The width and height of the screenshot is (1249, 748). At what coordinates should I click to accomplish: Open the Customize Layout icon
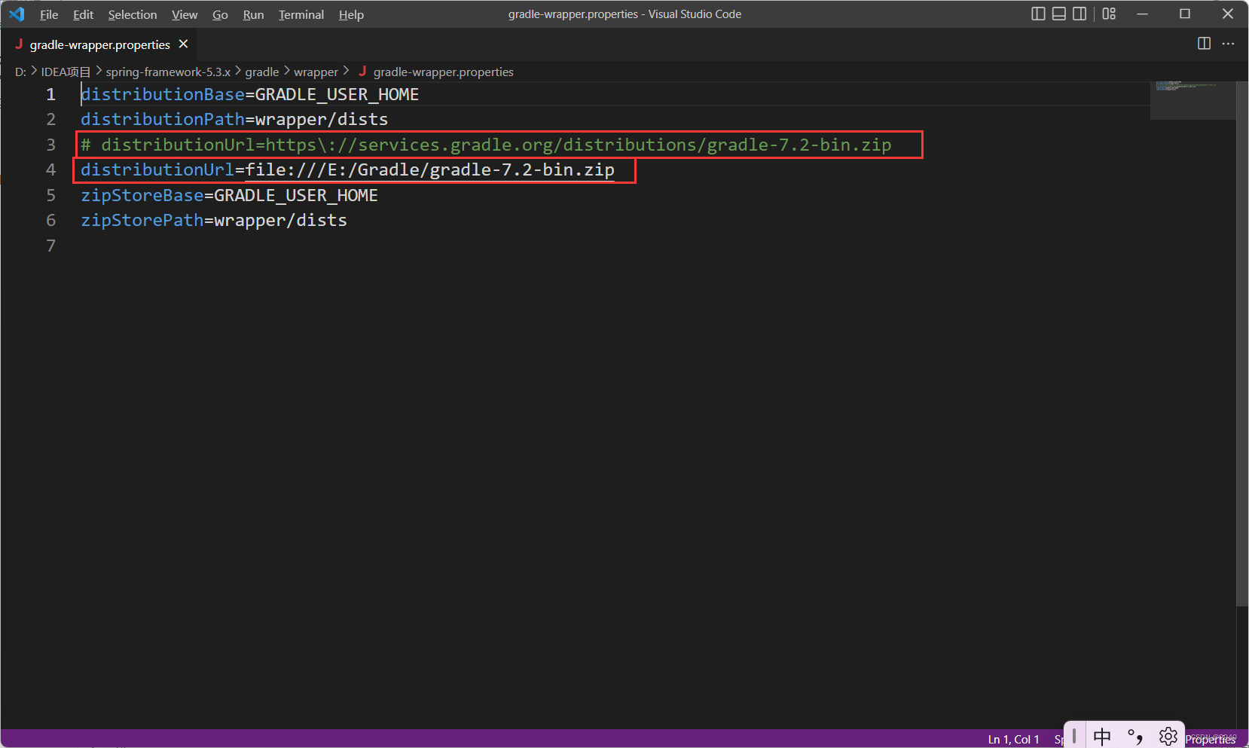(1109, 14)
